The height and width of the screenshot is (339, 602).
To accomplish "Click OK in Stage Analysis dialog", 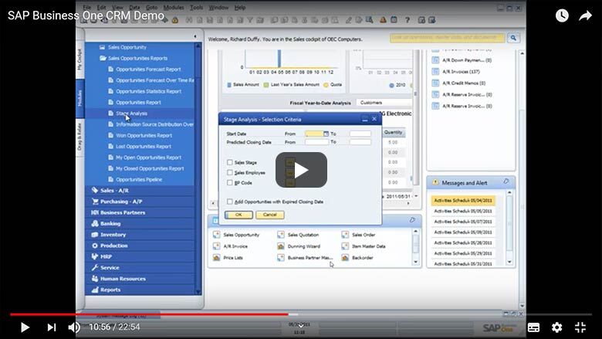I will tap(238, 215).
